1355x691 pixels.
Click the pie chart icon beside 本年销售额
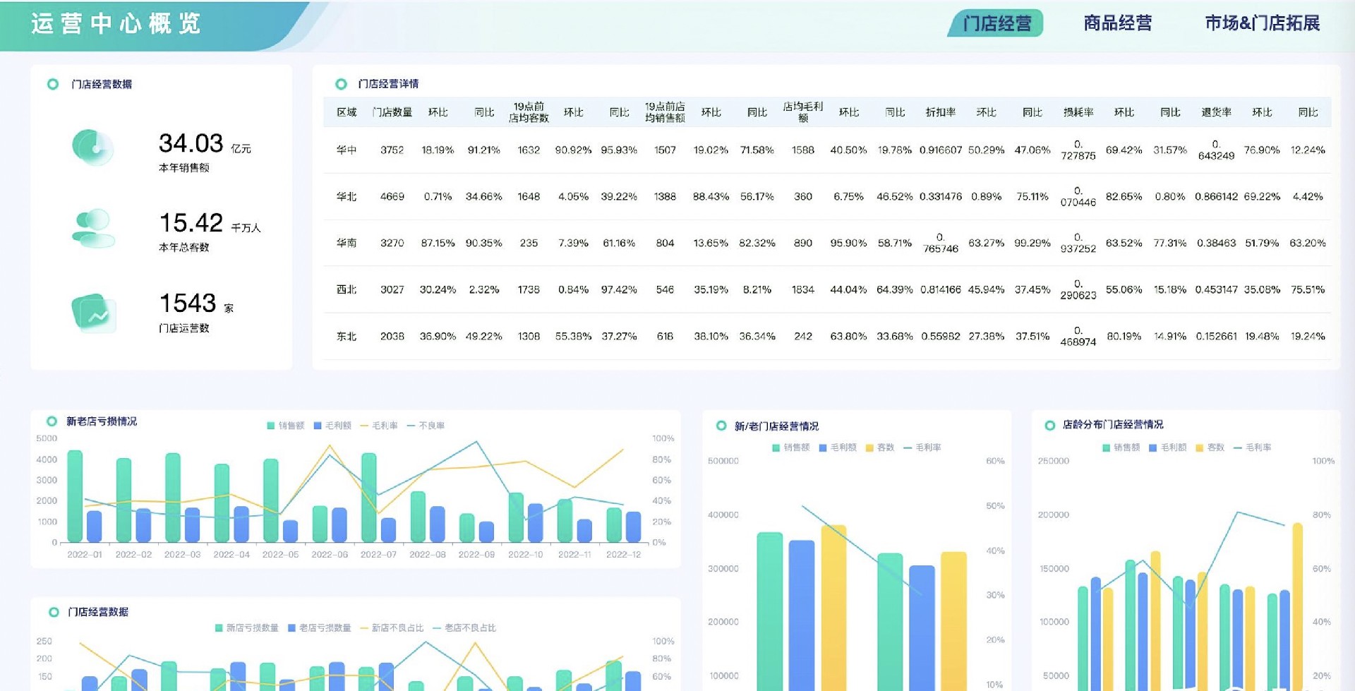[93, 148]
